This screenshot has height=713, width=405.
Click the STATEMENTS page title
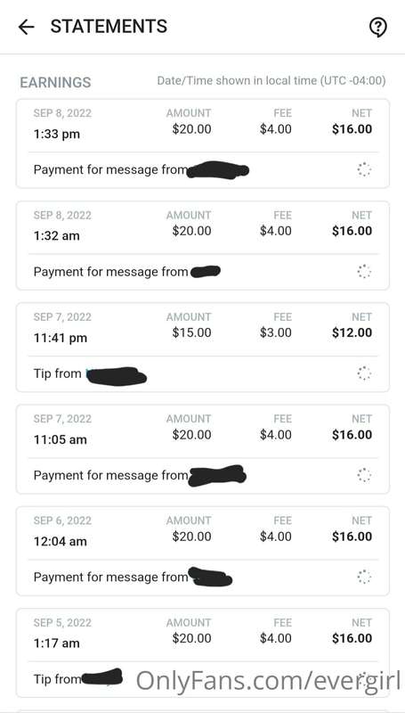pyautogui.click(x=109, y=27)
